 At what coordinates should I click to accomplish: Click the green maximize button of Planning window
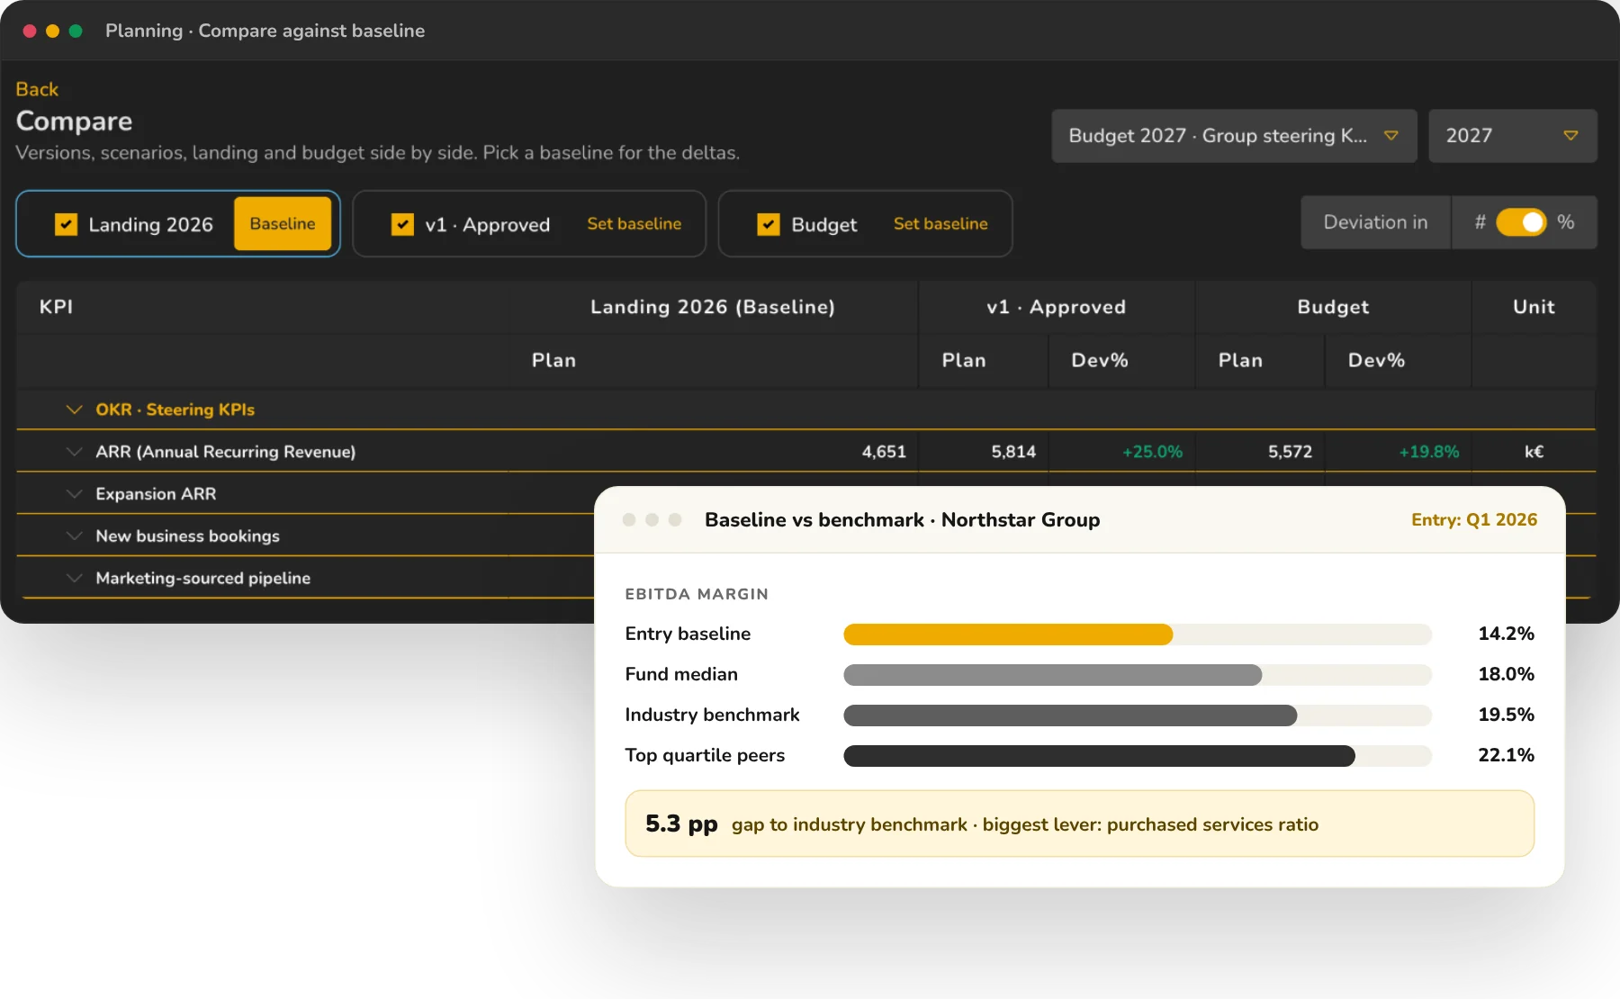coord(76,31)
